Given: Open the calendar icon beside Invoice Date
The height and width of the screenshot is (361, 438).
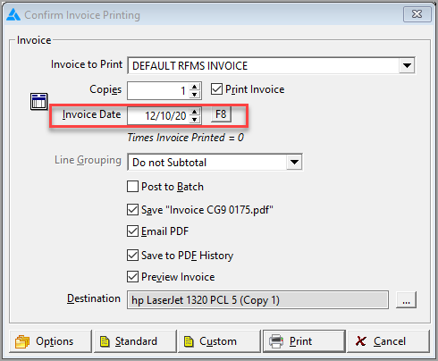Looking at the screenshot, I should coord(39,101).
